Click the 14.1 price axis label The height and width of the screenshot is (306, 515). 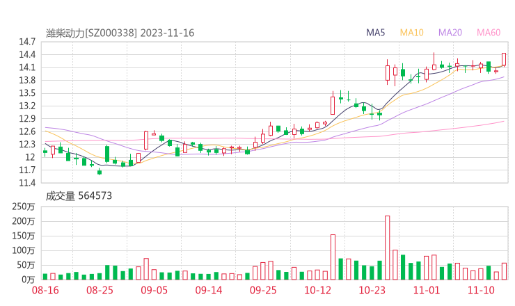[27, 67]
